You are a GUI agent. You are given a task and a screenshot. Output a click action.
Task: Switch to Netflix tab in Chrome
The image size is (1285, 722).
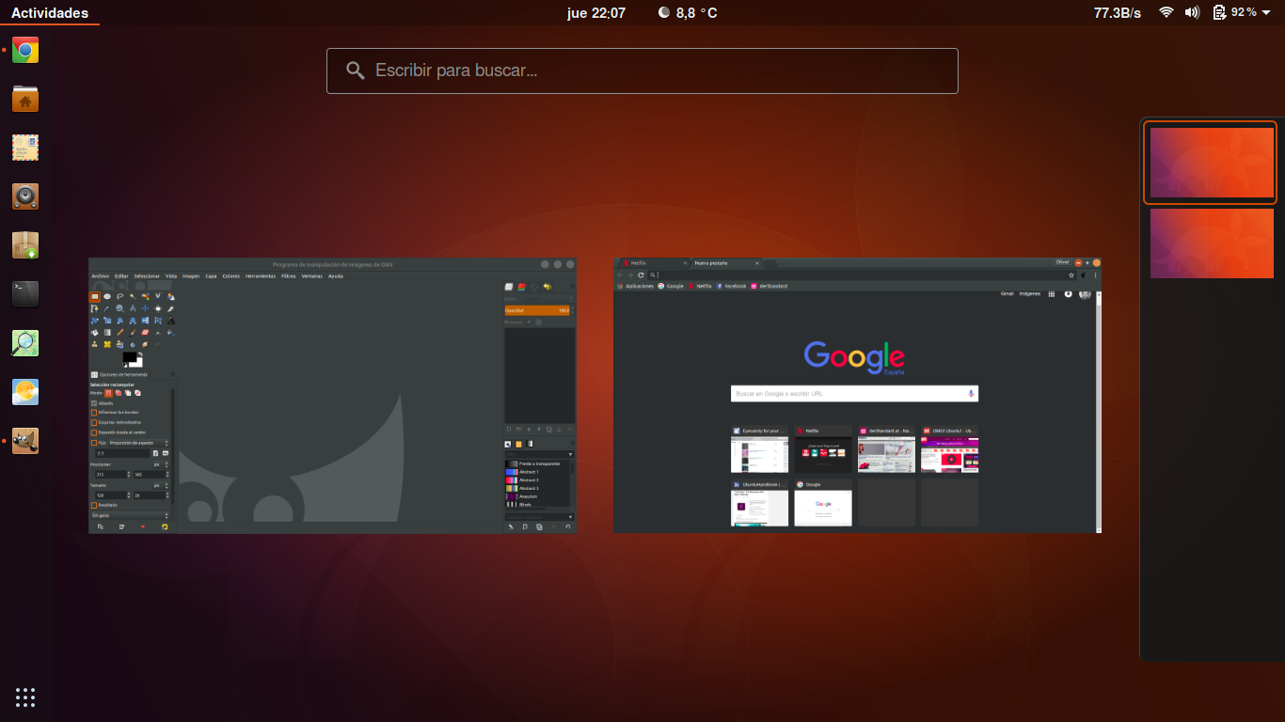(x=655, y=263)
